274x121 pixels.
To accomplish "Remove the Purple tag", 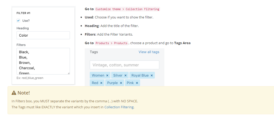I will (121, 83).
